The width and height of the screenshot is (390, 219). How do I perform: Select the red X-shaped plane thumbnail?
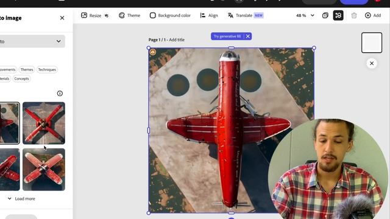click(44, 123)
